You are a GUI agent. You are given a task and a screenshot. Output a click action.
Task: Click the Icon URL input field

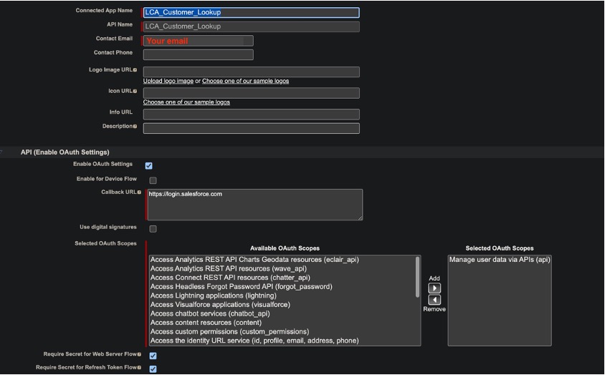point(251,93)
